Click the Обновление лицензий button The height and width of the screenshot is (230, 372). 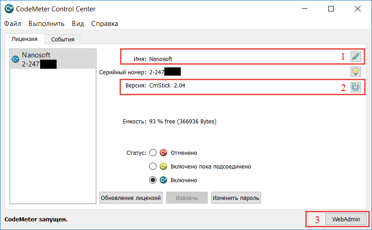(131, 198)
